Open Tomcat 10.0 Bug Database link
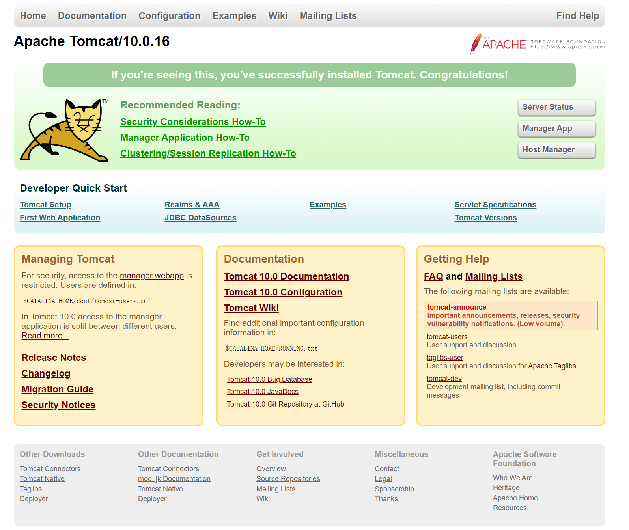The image size is (629, 530). 269,379
